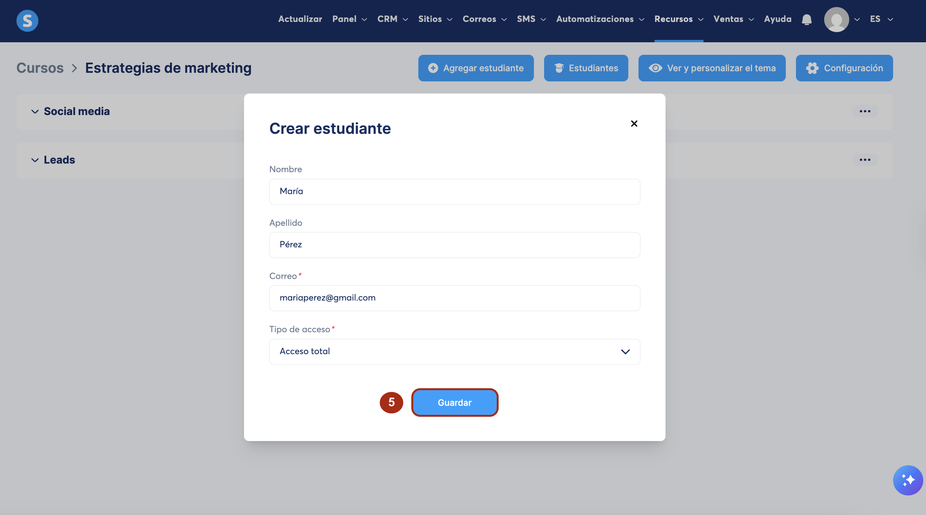
Task: Click the user profile avatar
Action: (x=836, y=20)
